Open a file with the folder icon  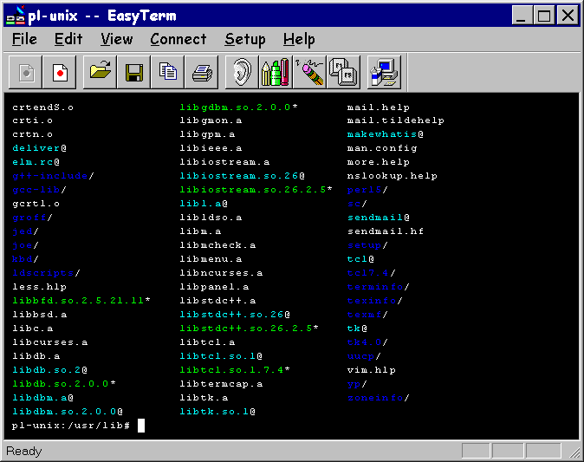click(101, 73)
